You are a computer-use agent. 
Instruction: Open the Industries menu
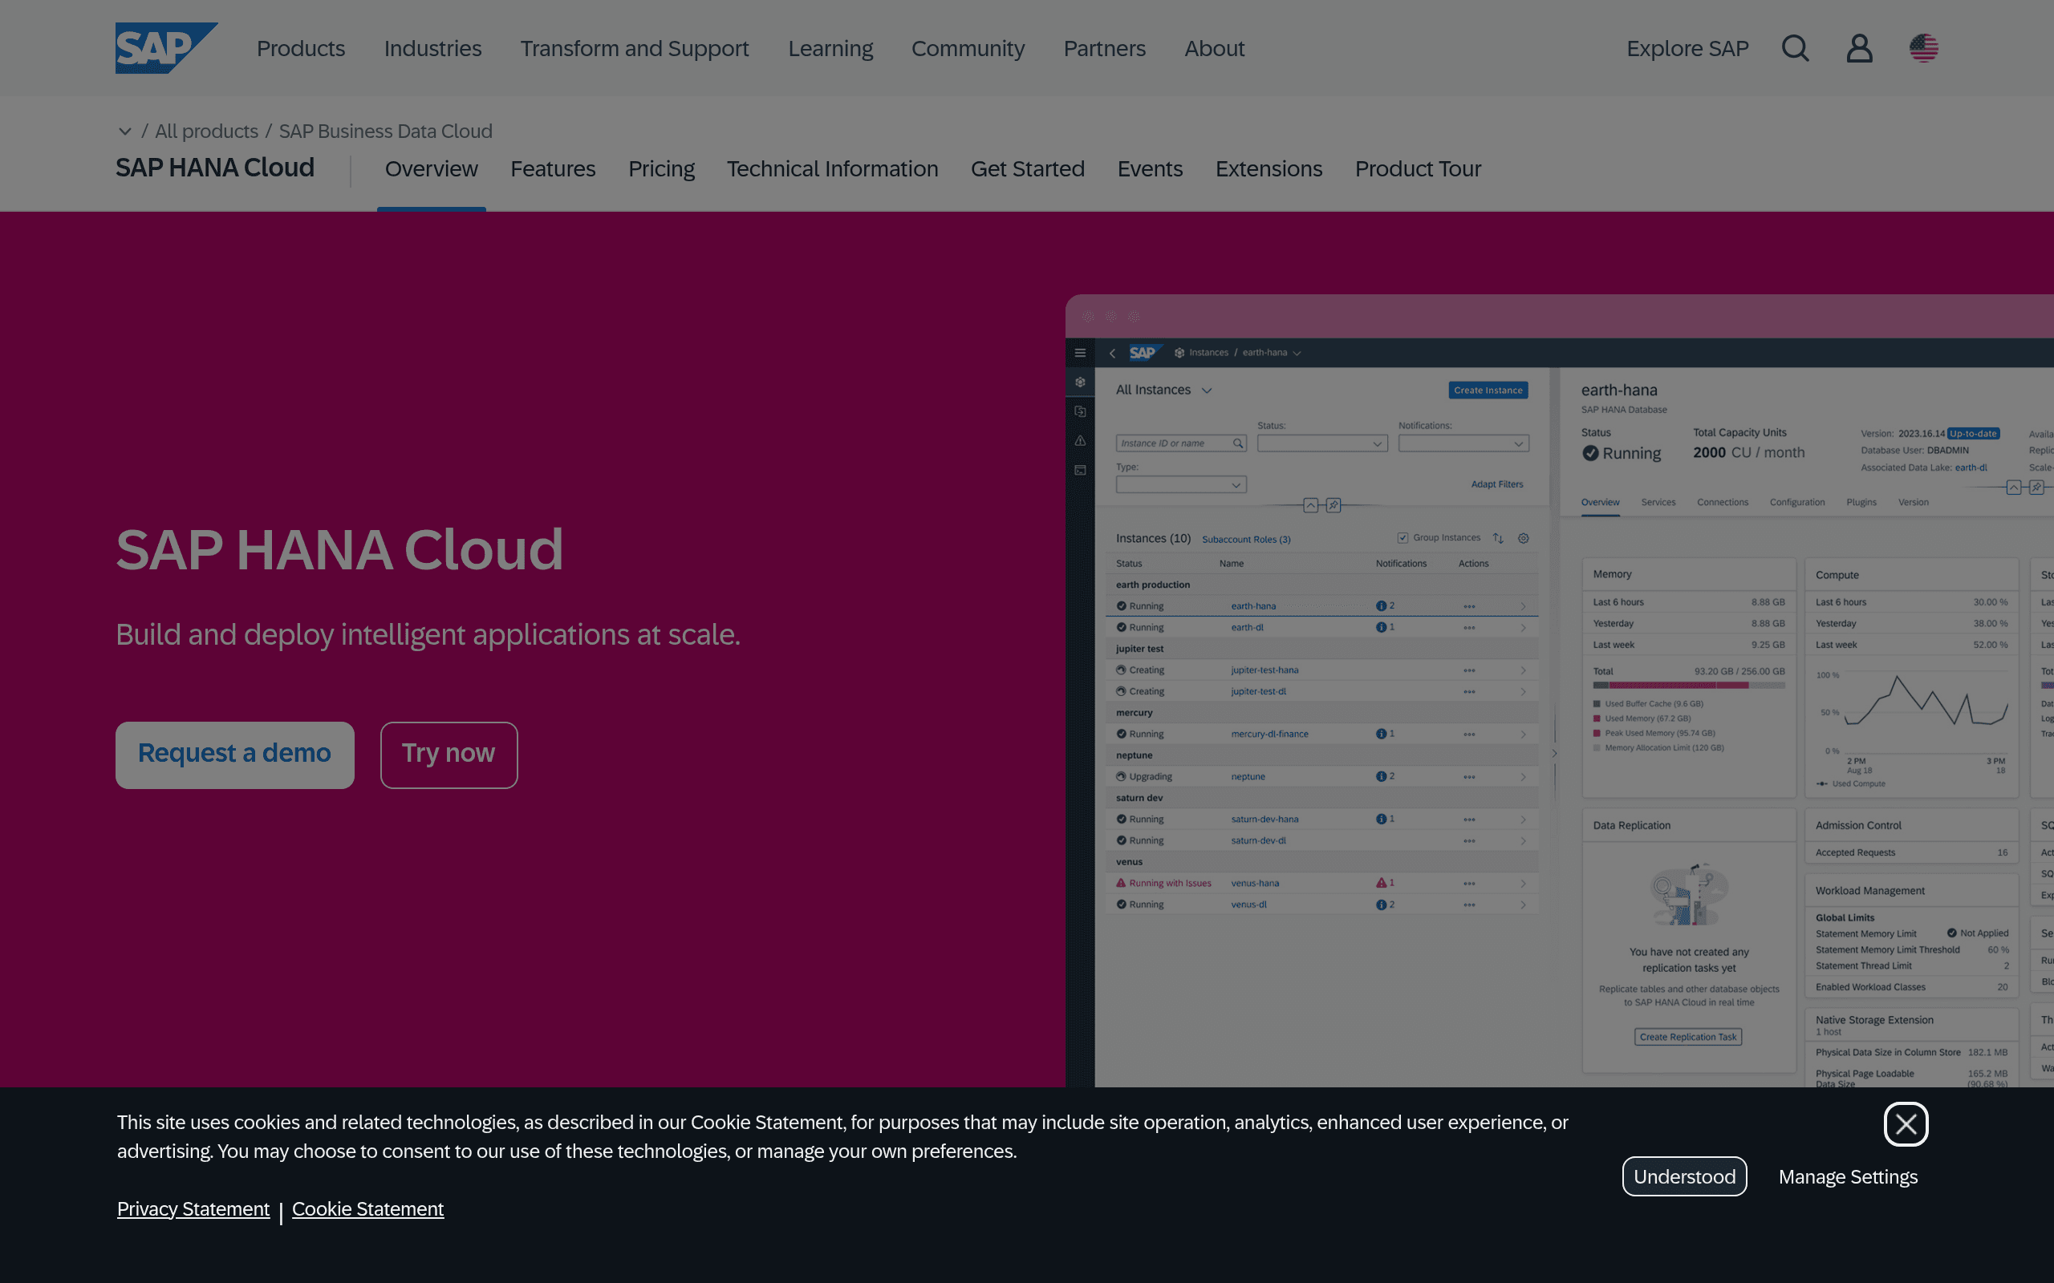pyautogui.click(x=433, y=48)
